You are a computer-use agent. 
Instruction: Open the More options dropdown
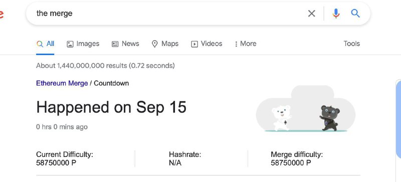tap(246, 43)
